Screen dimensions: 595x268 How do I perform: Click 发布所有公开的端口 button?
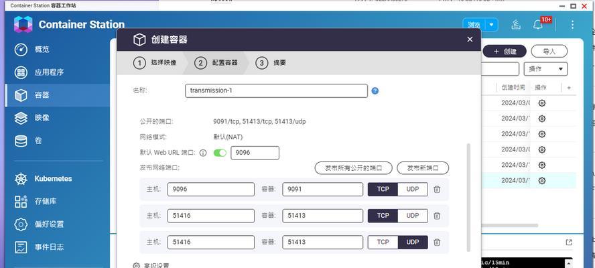click(353, 167)
